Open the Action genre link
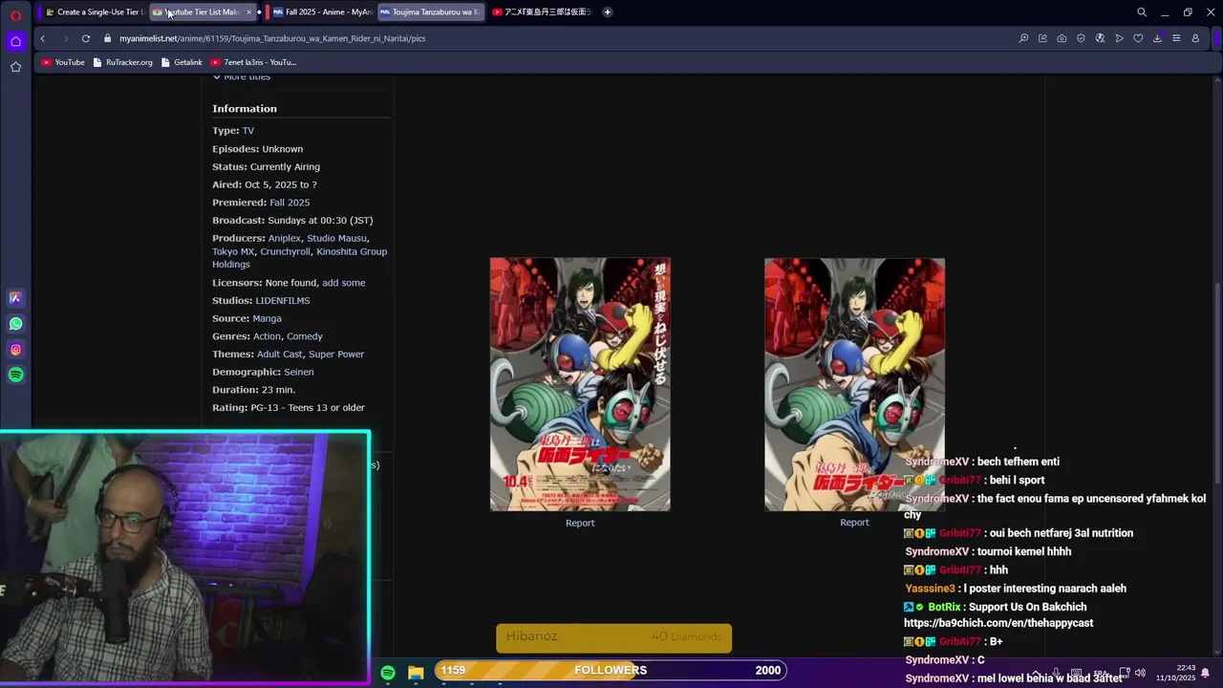 [267, 336]
